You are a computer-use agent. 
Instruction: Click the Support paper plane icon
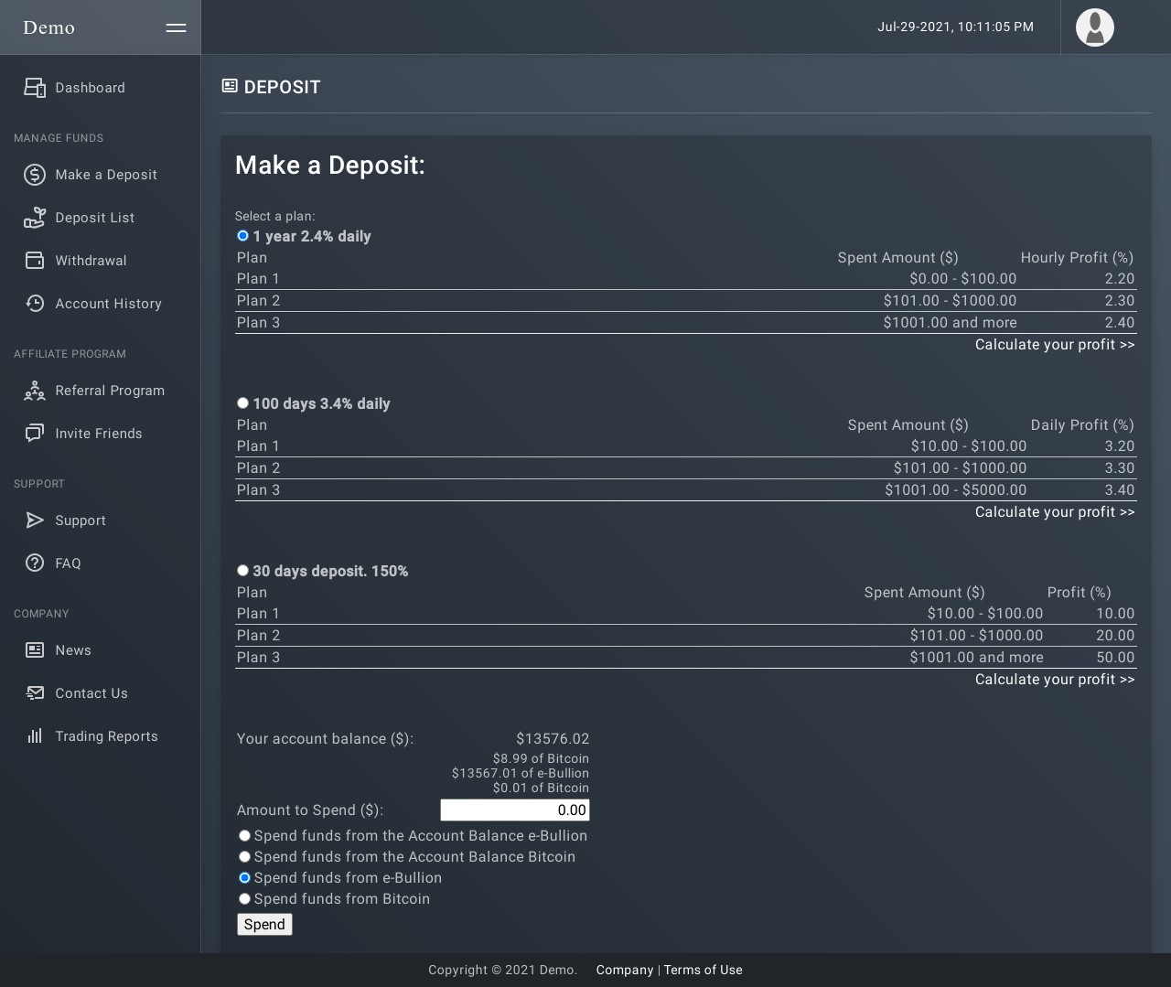pos(35,520)
